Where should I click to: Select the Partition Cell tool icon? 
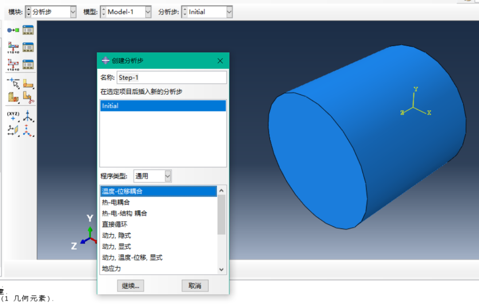click(13, 96)
